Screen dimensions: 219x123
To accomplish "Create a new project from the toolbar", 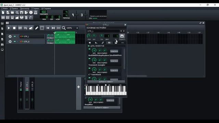I will coord(3,13).
